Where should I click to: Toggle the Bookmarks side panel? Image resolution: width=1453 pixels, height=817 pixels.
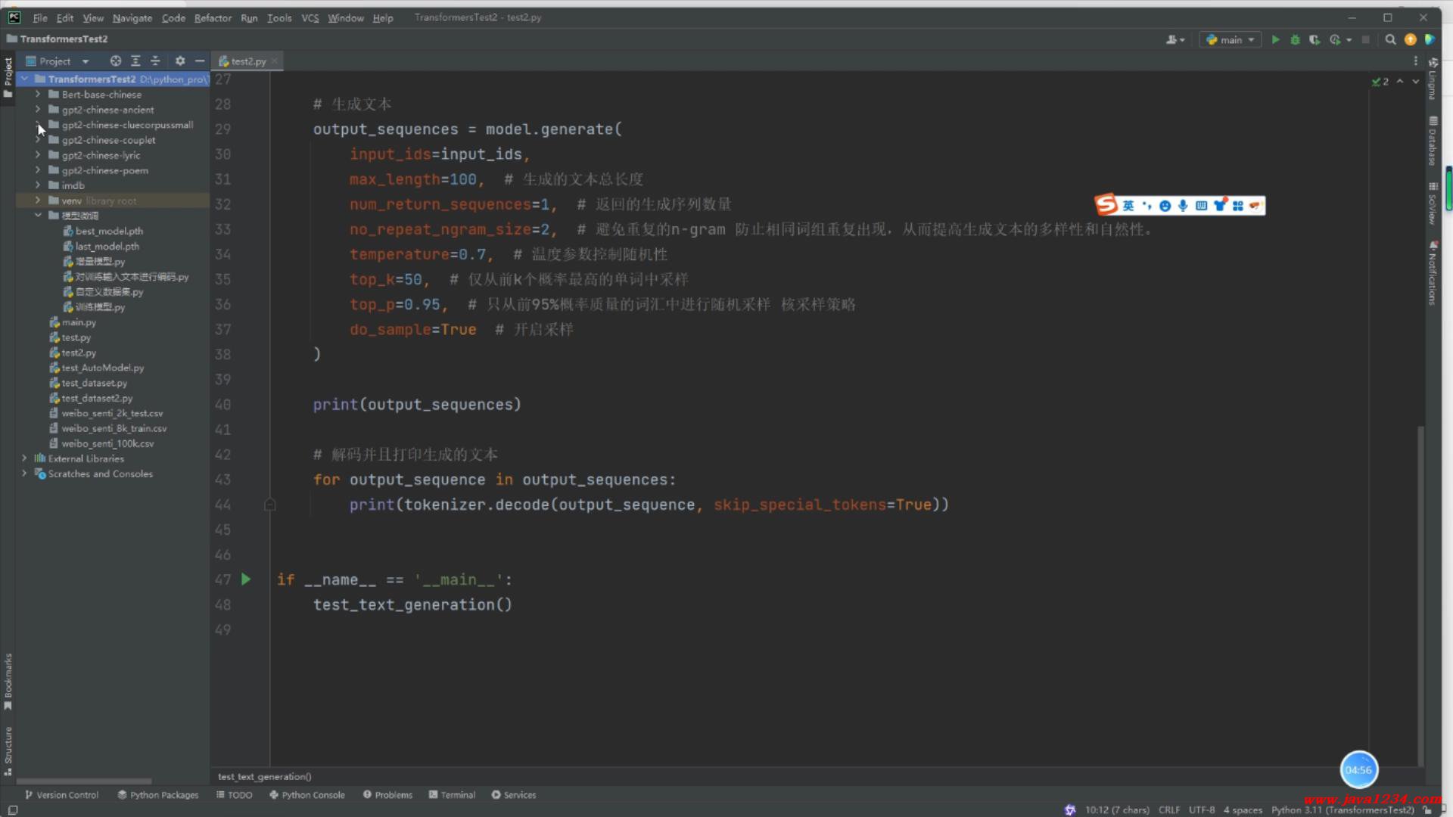click(8, 681)
